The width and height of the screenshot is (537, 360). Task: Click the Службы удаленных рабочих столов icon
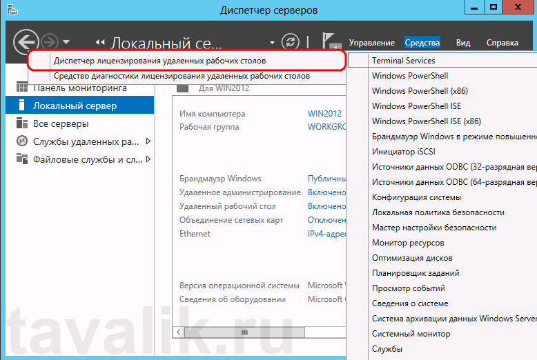(x=21, y=141)
